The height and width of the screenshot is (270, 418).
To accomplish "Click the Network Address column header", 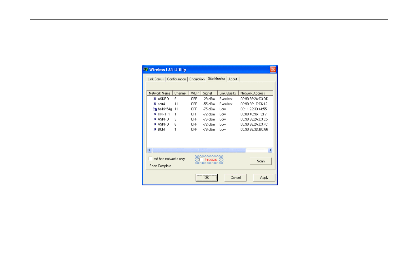I will point(256,93).
